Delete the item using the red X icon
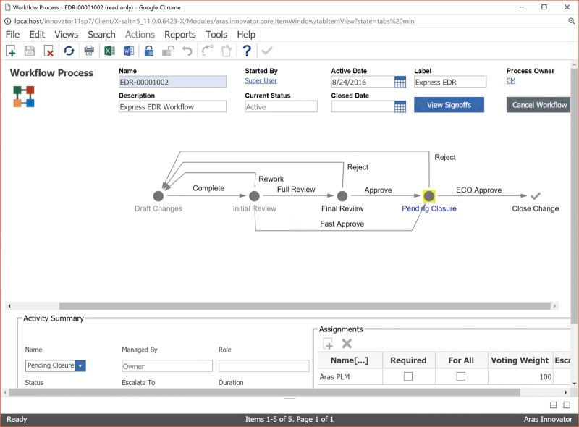This screenshot has width=579, height=427. (x=49, y=51)
